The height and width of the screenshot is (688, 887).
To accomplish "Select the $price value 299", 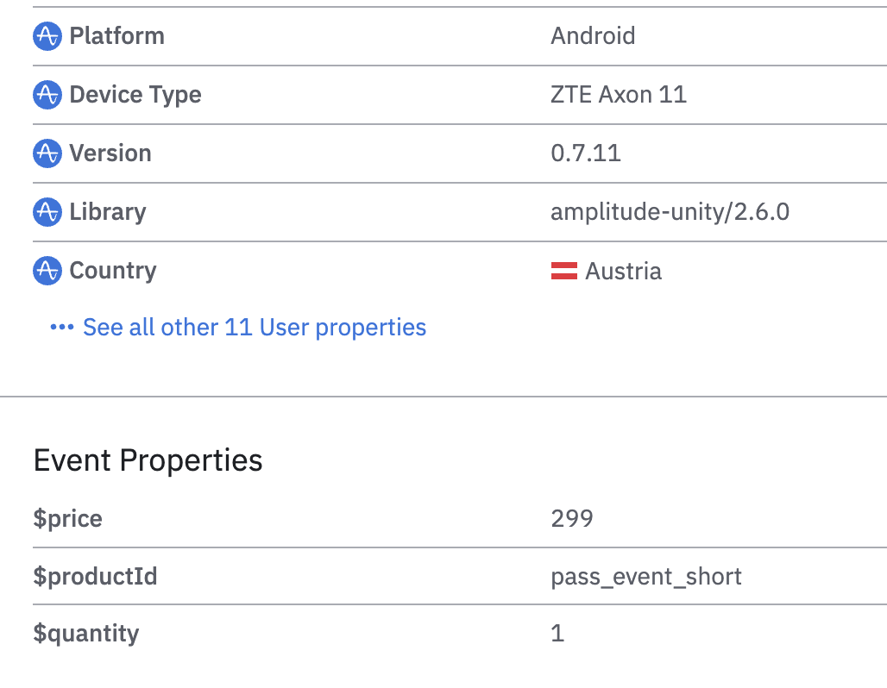I will click(571, 518).
